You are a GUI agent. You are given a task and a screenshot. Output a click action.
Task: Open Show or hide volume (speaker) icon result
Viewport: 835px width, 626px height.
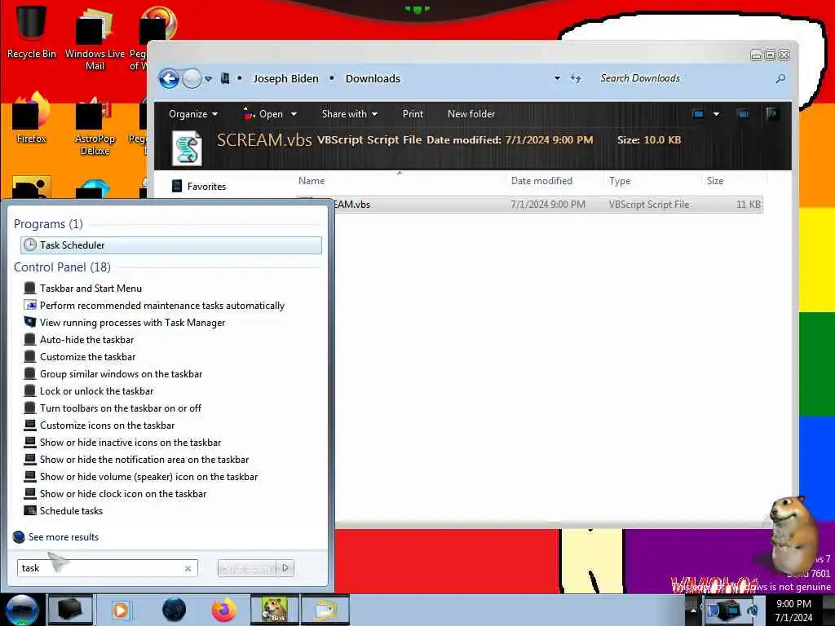[x=141, y=476]
